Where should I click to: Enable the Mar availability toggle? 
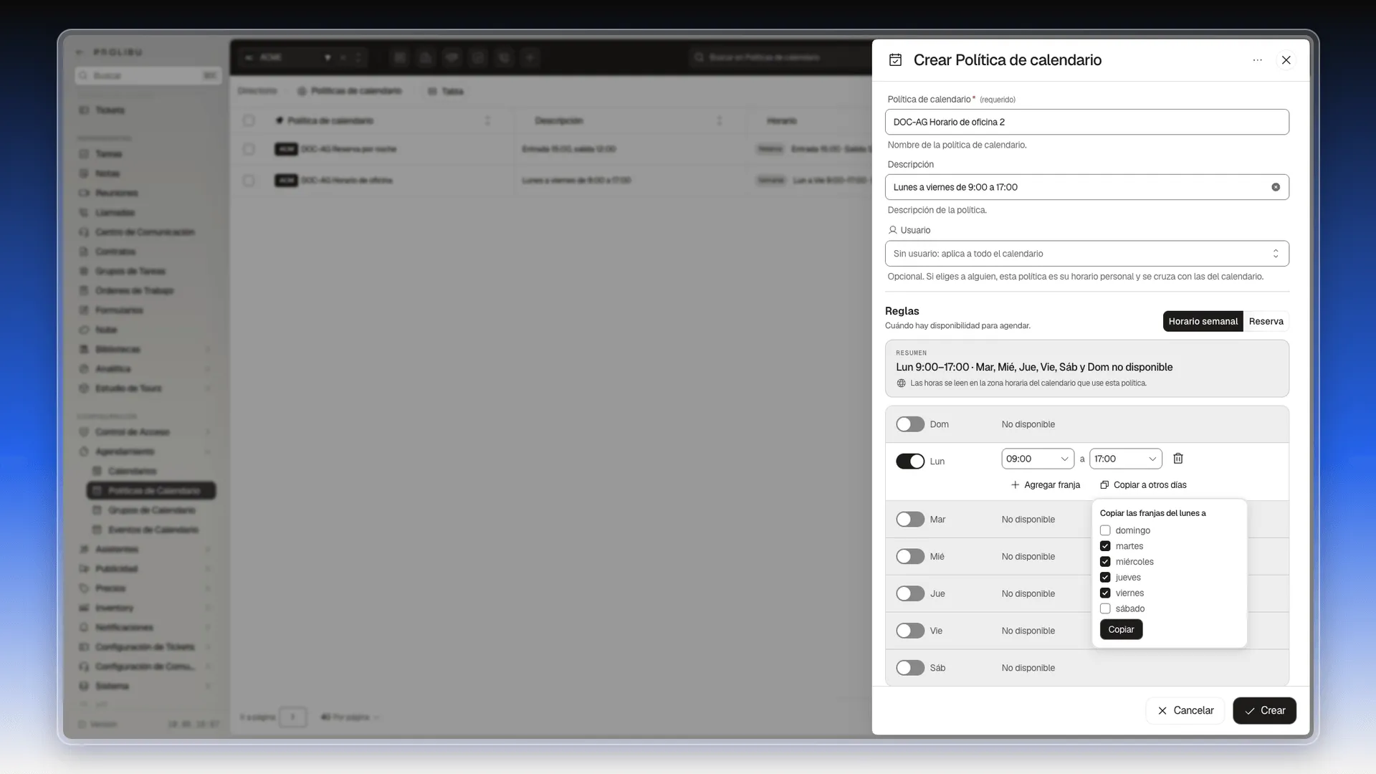910,520
